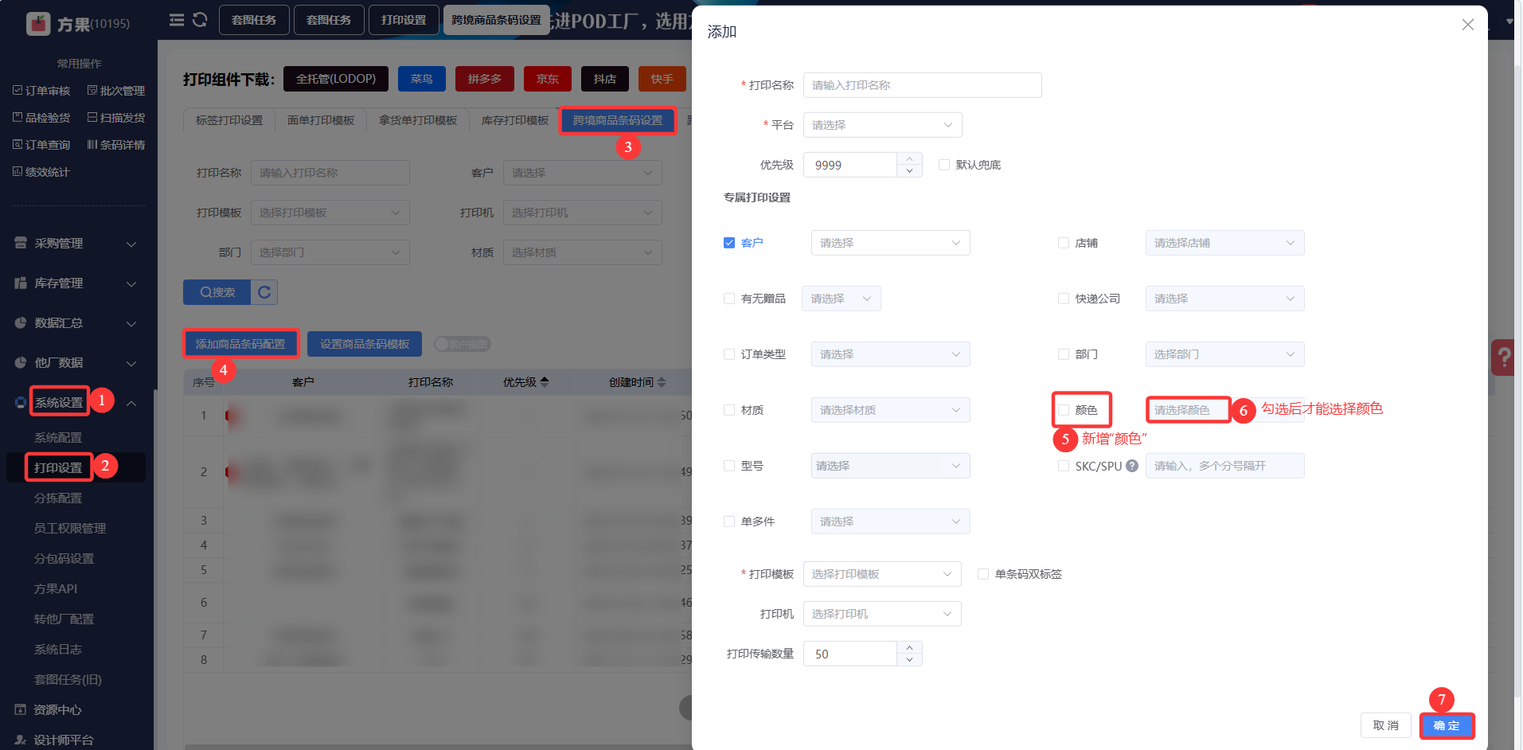Decrease 打印传输数量 with down arrow

point(909,660)
